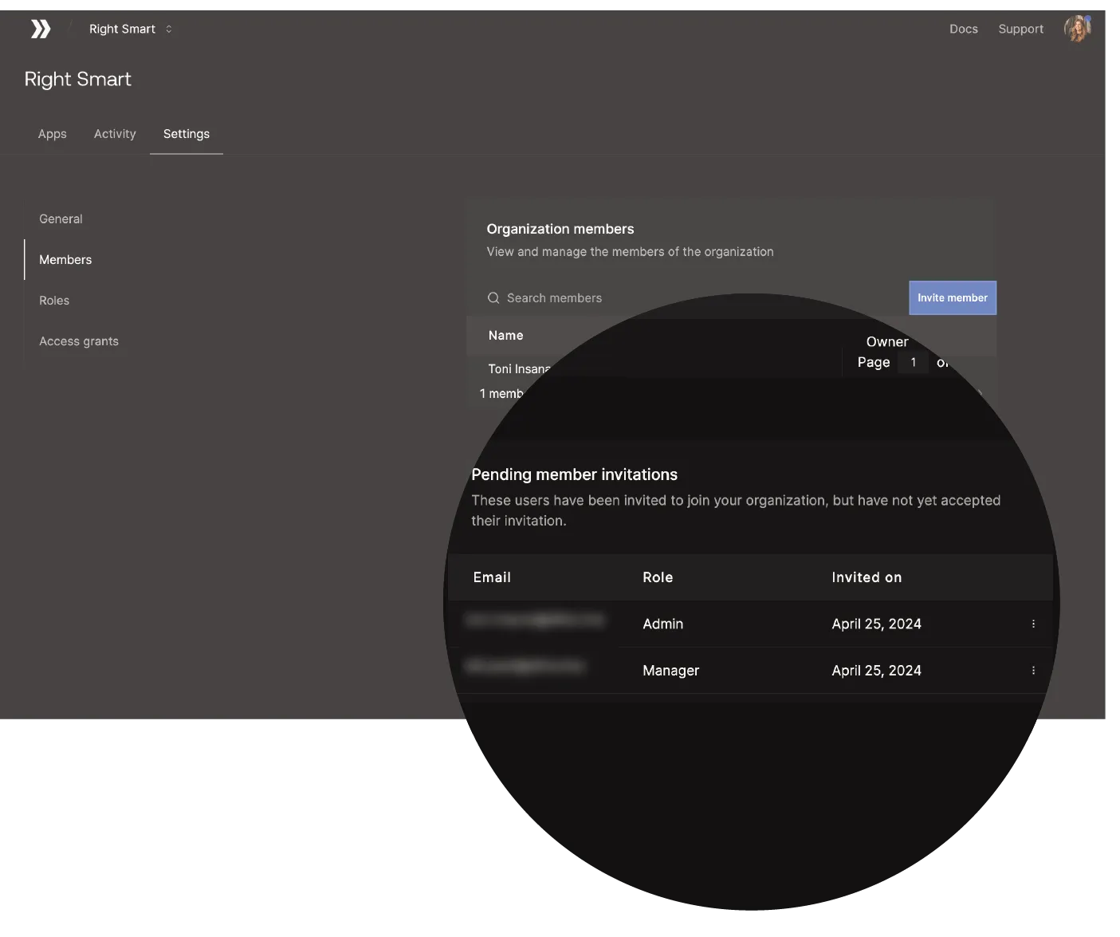This screenshot has width=1120, height=937.
Task: Click the search magnifier icon
Action: pyautogui.click(x=493, y=298)
